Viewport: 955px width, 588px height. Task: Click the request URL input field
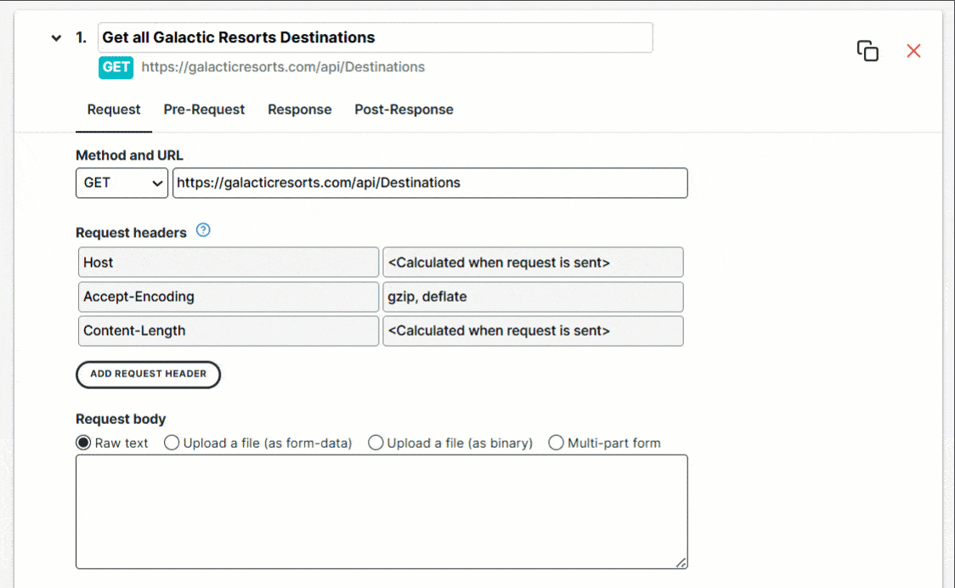pyautogui.click(x=430, y=183)
